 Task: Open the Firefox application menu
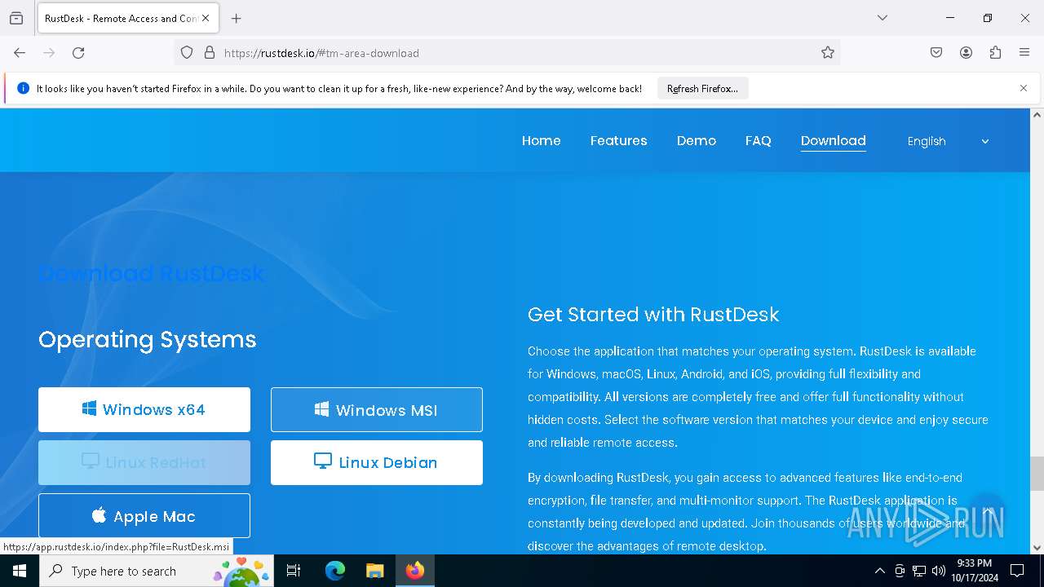[1024, 53]
